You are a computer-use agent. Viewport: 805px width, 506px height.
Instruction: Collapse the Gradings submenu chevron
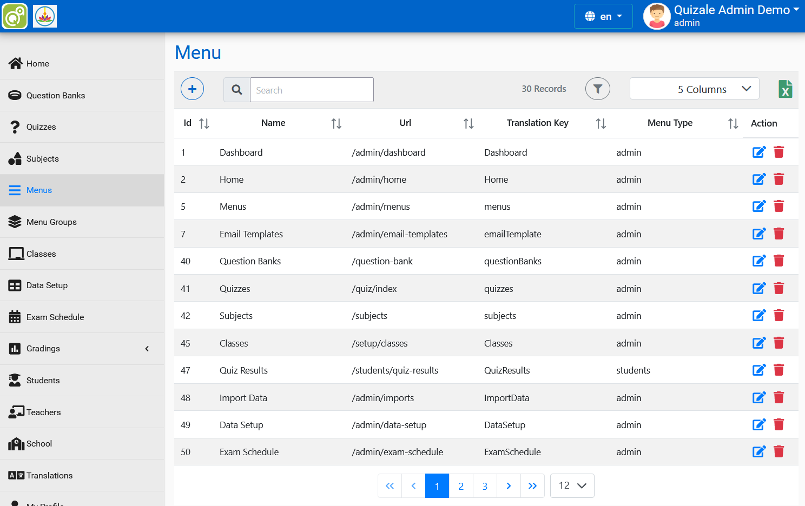[147, 349]
